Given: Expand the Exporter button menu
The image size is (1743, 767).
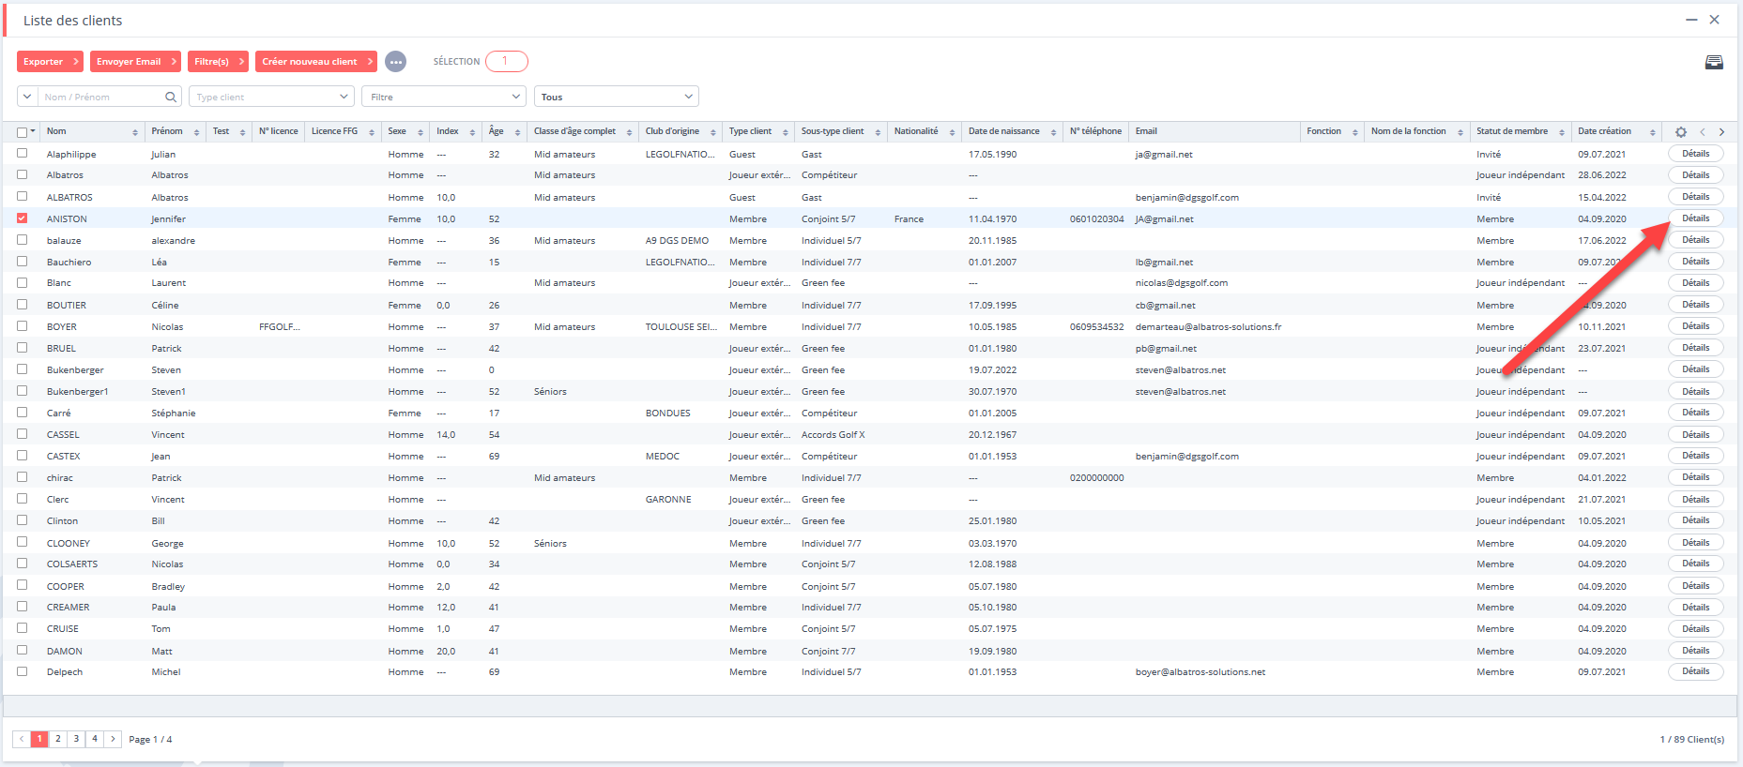Looking at the screenshot, I should coord(76,62).
